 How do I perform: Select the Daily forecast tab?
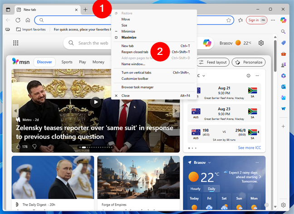tap(211, 189)
